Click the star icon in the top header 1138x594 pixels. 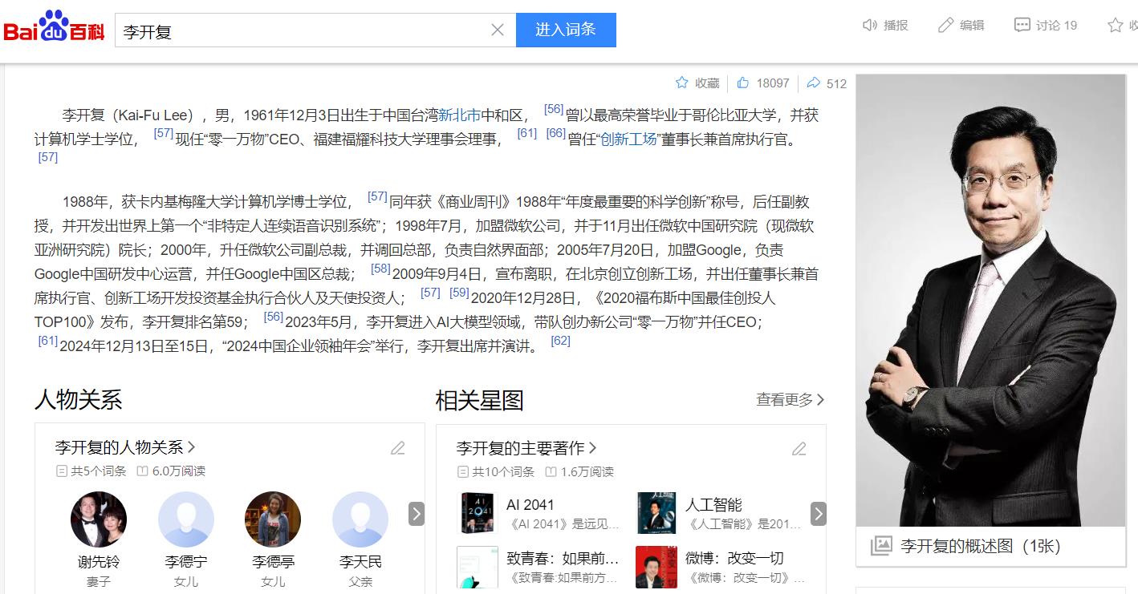(1115, 25)
